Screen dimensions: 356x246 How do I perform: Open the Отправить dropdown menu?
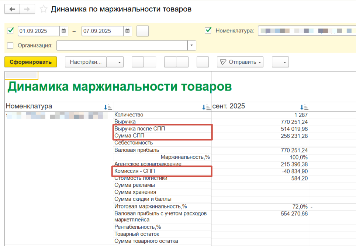pos(240,62)
